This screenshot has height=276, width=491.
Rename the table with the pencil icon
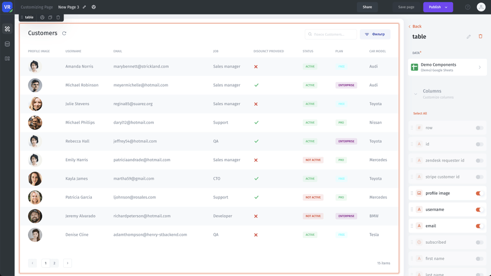tap(469, 37)
